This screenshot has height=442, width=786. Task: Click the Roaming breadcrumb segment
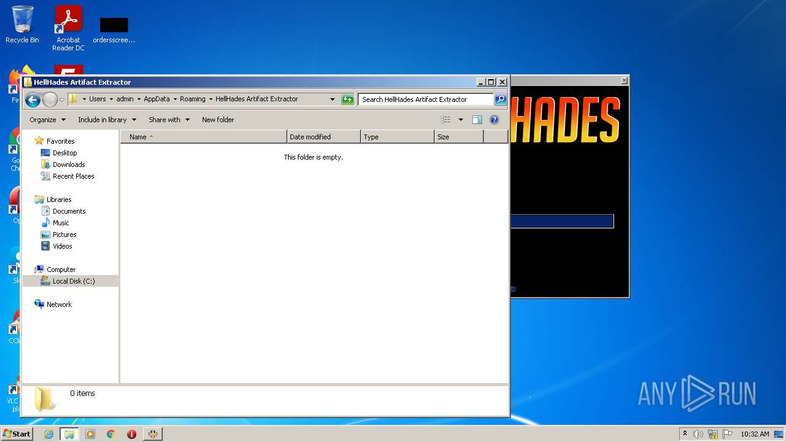pos(193,99)
